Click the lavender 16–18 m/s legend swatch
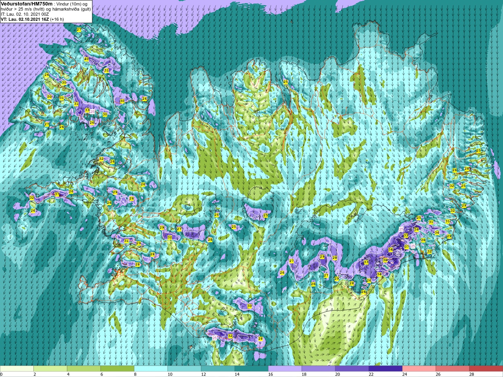Image resolution: width=503 pixels, height=377 pixels. point(285,369)
